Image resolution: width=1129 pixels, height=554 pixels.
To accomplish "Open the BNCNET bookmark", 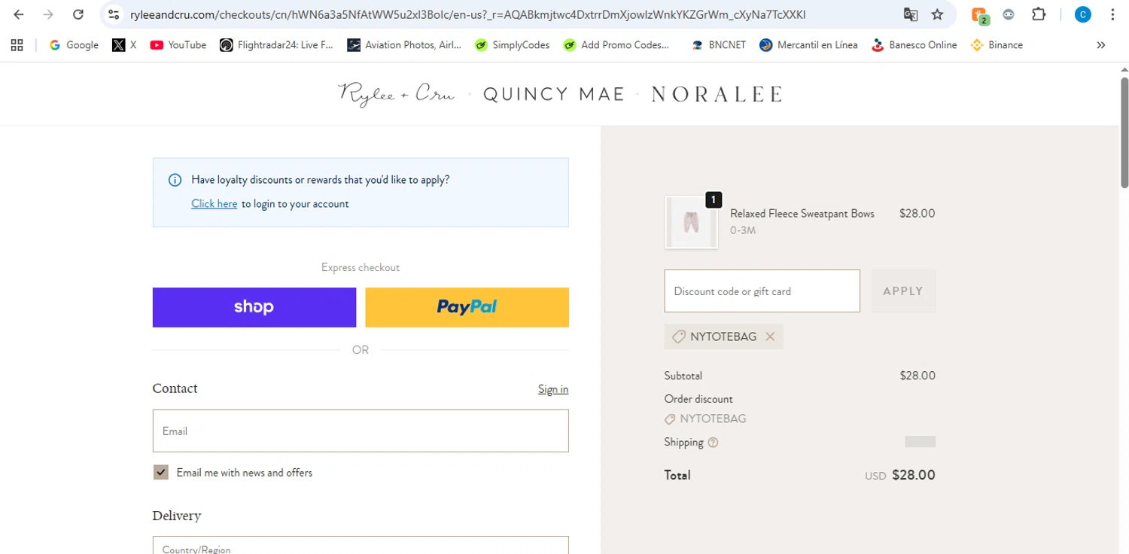I will (x=718, y=45).
